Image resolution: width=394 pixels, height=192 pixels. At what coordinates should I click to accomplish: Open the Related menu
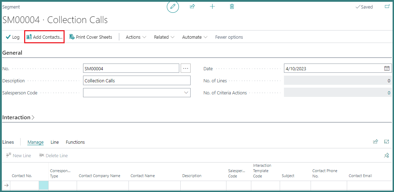click(164, 37)
